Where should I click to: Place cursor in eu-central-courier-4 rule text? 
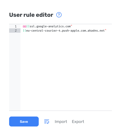(65, 31)
